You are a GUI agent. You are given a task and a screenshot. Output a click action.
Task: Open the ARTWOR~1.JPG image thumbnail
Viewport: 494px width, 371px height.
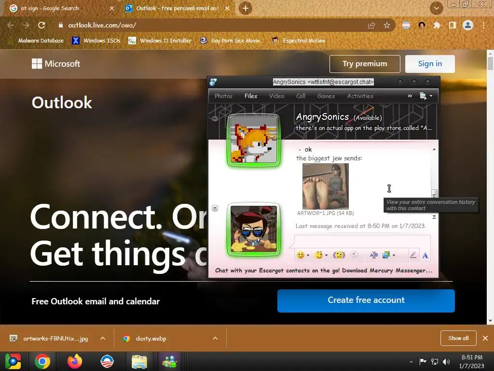point(326,186)
